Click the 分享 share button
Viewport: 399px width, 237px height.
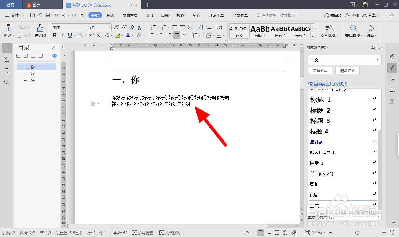pyautogui.click(x=369, y=15)
